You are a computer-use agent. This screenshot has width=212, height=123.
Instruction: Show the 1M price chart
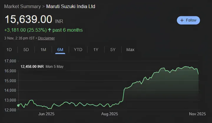[x=43, y=49]
